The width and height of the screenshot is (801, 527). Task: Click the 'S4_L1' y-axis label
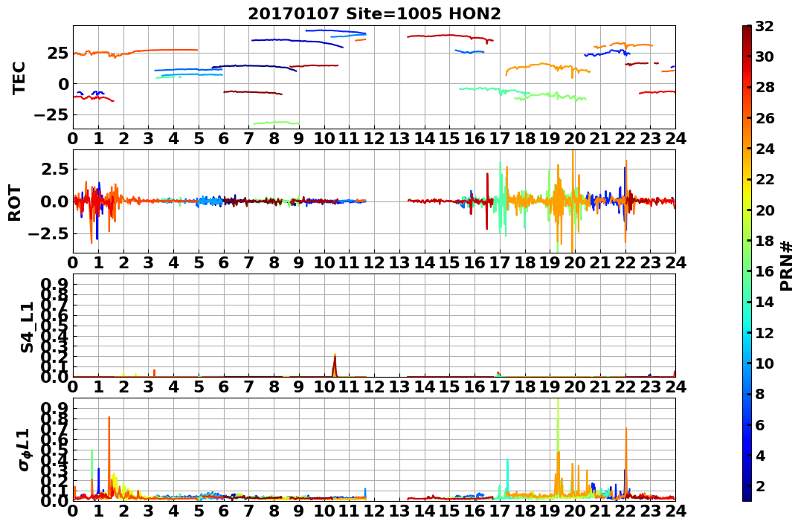[27, 327]
